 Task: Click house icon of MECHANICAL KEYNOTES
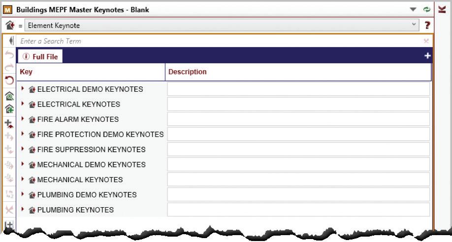(32, 180)
